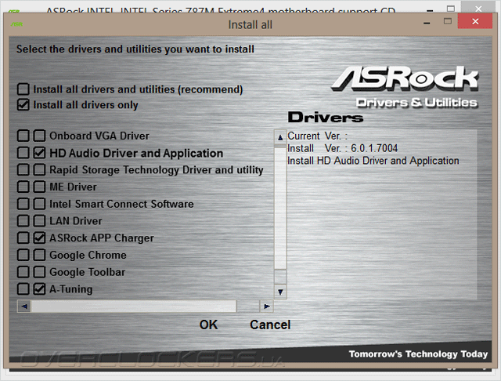Tick second checkbox for Rapid Storage Technology Driver
Screen dimensions: 501x381
click(x=39, y=169)
